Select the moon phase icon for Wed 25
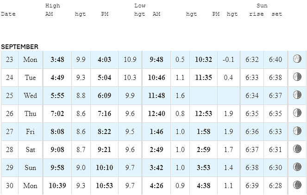307x195 pixels. point(297,95)
